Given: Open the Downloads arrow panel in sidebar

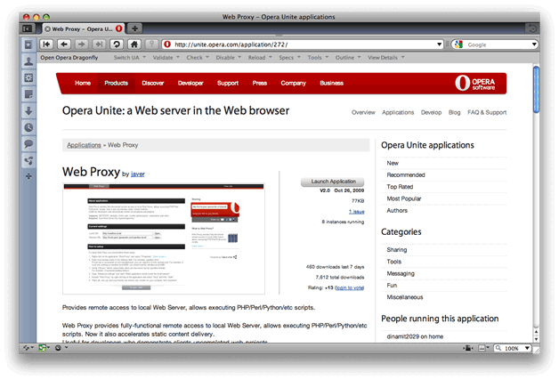Looking at the screenshot, I should pyautogui.click(x=28, y=111).
